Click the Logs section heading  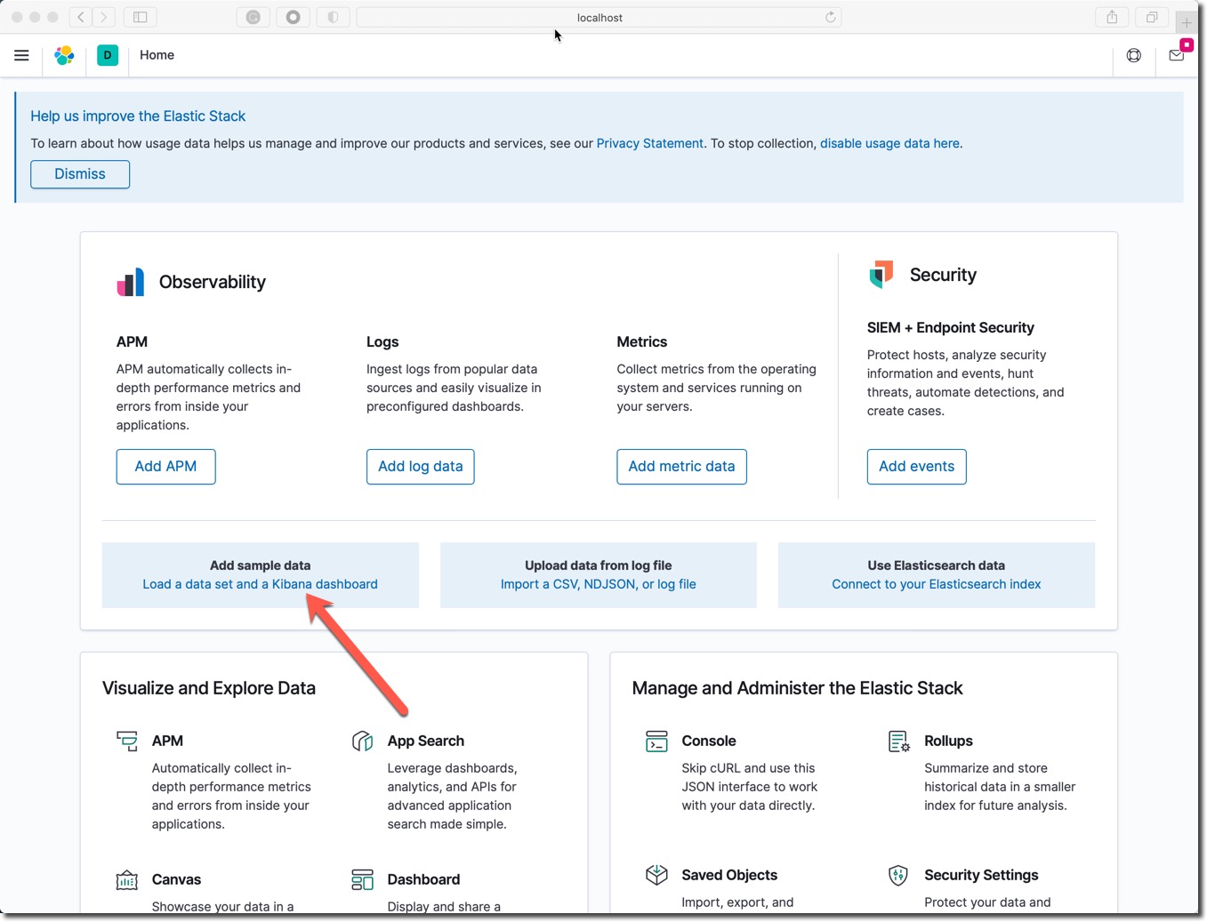382,342
